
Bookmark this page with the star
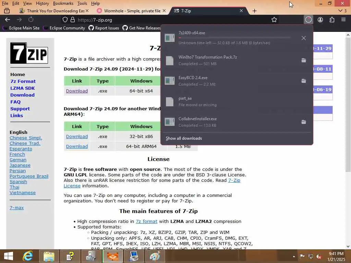(x=274, y=20)
